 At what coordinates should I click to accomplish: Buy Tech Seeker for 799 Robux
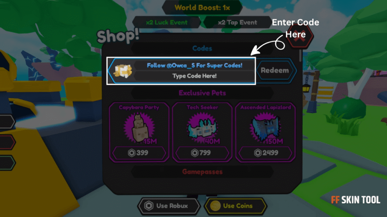click(202, 153)
